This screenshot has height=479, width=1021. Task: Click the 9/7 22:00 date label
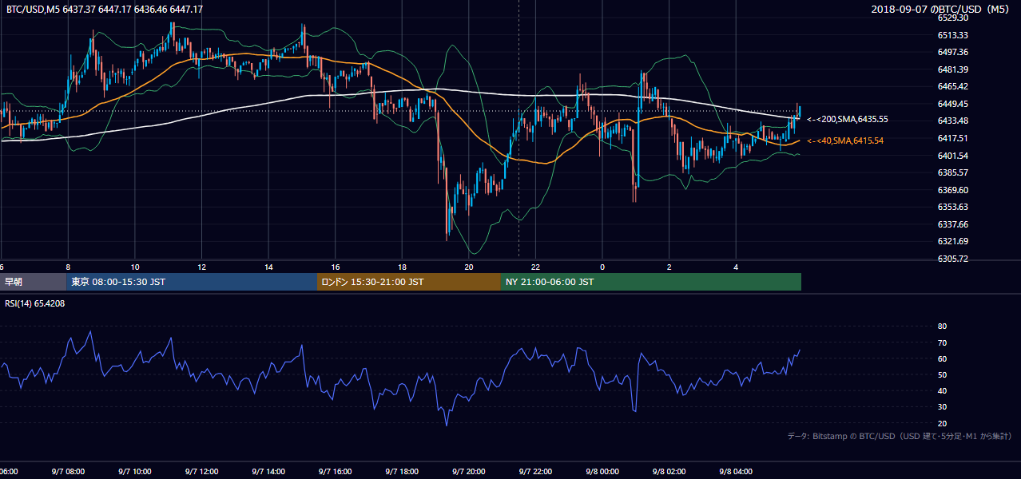(535, 472)
